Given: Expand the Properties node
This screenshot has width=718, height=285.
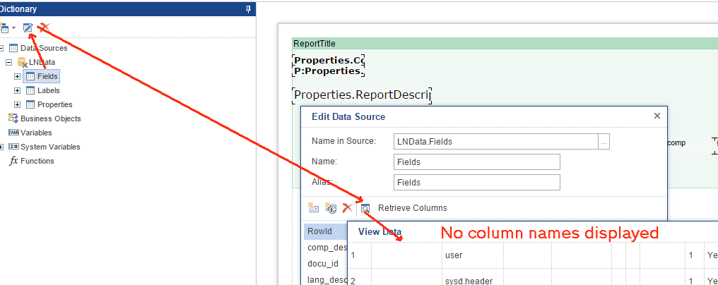Looking at the screenshot, I should (18, 105).
